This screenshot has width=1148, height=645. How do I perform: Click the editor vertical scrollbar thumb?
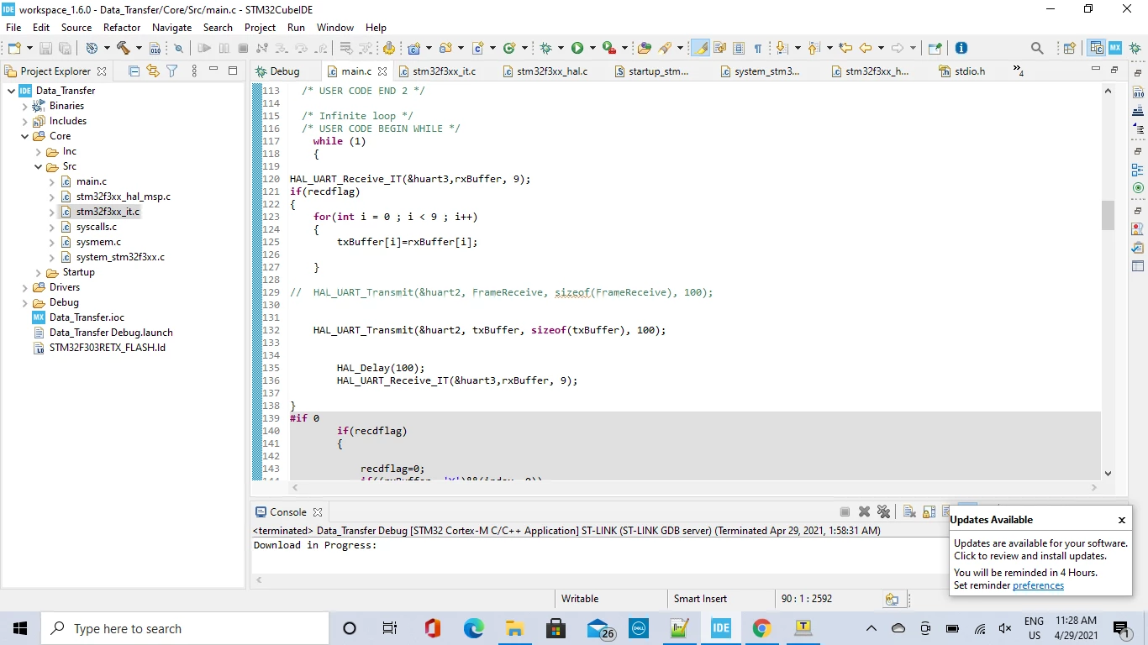point(1108,215)
